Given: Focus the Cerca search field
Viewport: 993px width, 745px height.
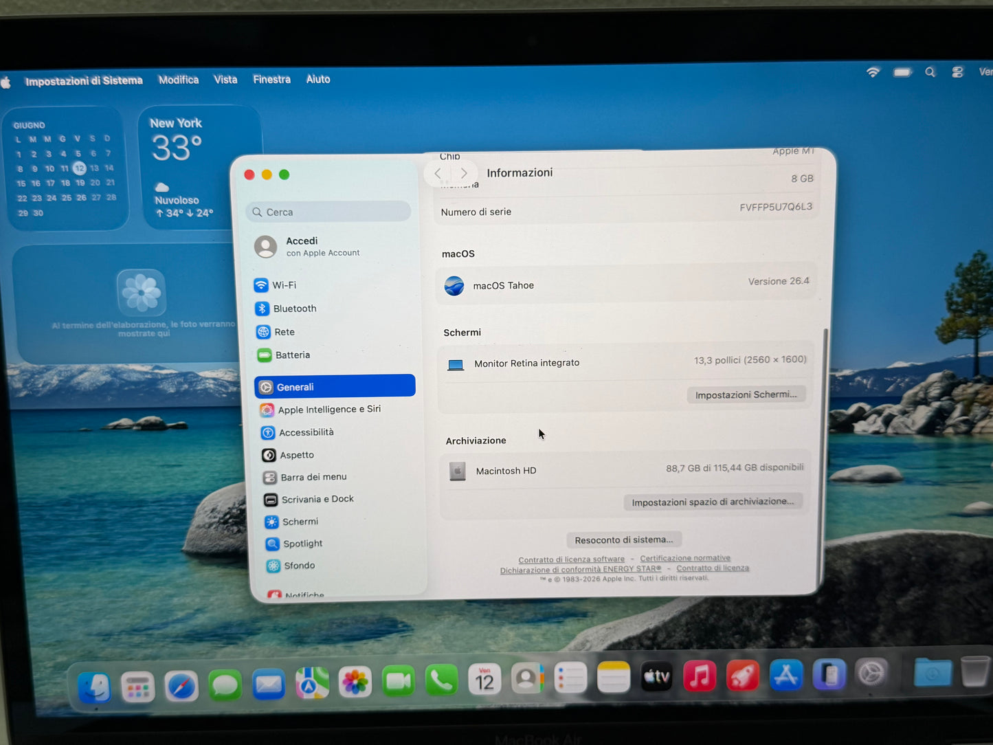Looking at the screenshot, I should click(x=328, y=212).
